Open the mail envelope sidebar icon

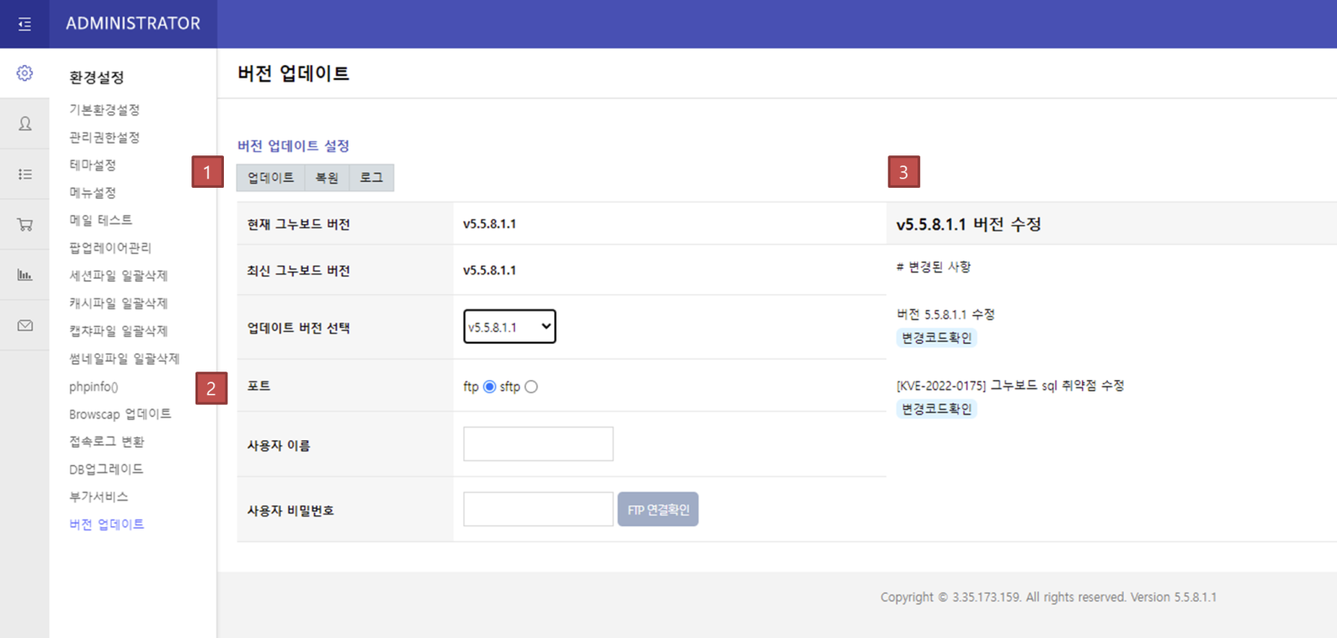25,326
